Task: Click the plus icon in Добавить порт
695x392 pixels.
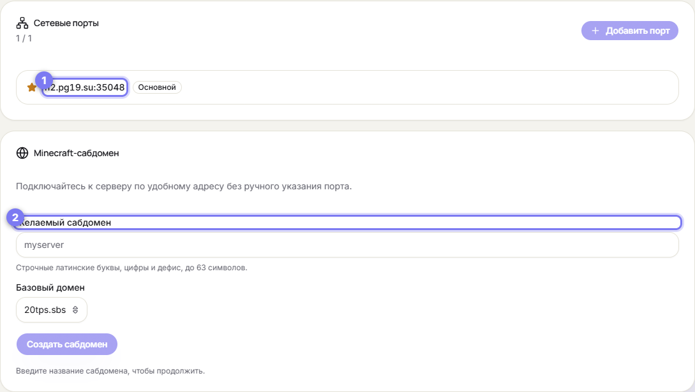Action: (x=595, y=31)
